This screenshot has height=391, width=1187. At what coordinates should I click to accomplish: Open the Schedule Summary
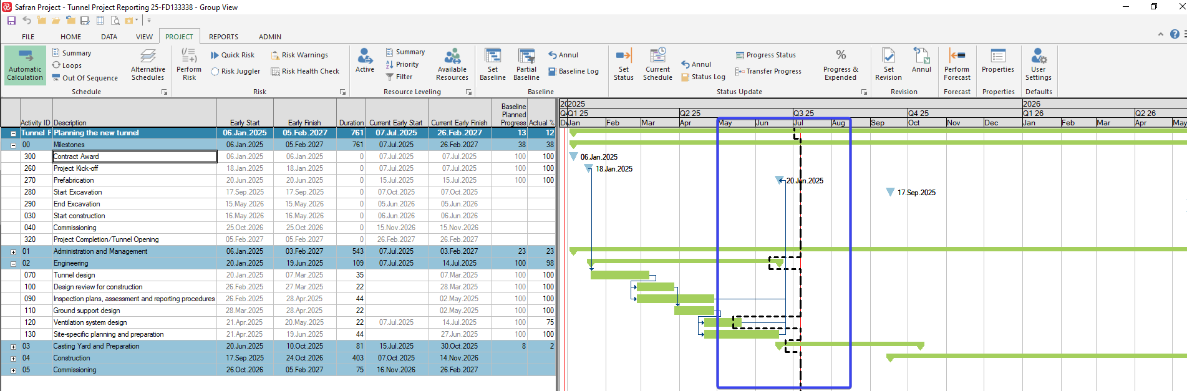[x=72, y=53]
